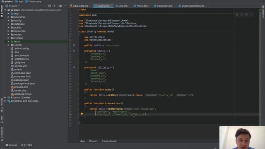The height and width of the screenshot is (149, 265).
Task: Click the second browser preview icon in editor
Action: point(242,14)
